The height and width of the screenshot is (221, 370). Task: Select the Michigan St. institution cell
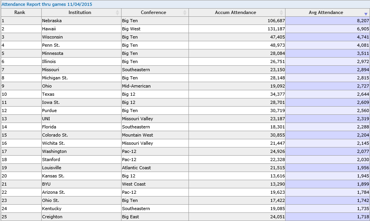point(81,78)
